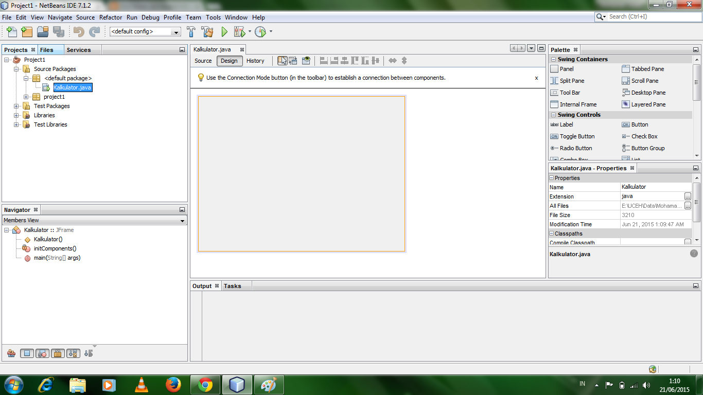Toggle Sort by Name in Navigator
The width and height of the screenshot is (703, 395).
coord(73,353)
